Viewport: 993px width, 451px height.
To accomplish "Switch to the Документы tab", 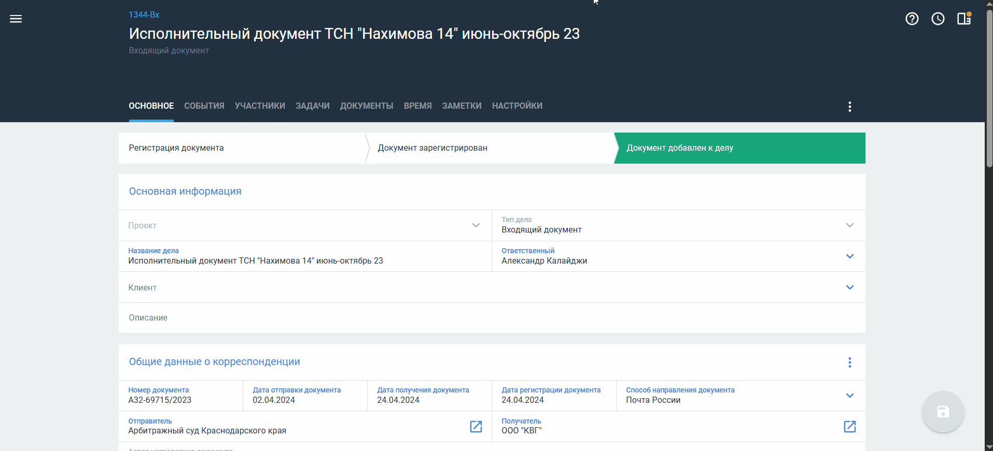I will pyautogui.click(x=367, y=106).
